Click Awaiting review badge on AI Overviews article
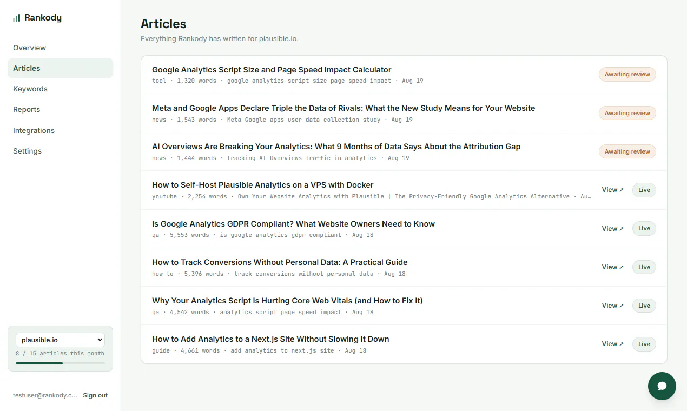 pos(627,151)
